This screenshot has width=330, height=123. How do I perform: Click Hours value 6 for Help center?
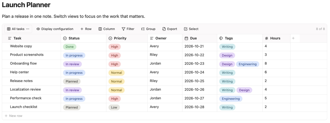tap(266, 72)
